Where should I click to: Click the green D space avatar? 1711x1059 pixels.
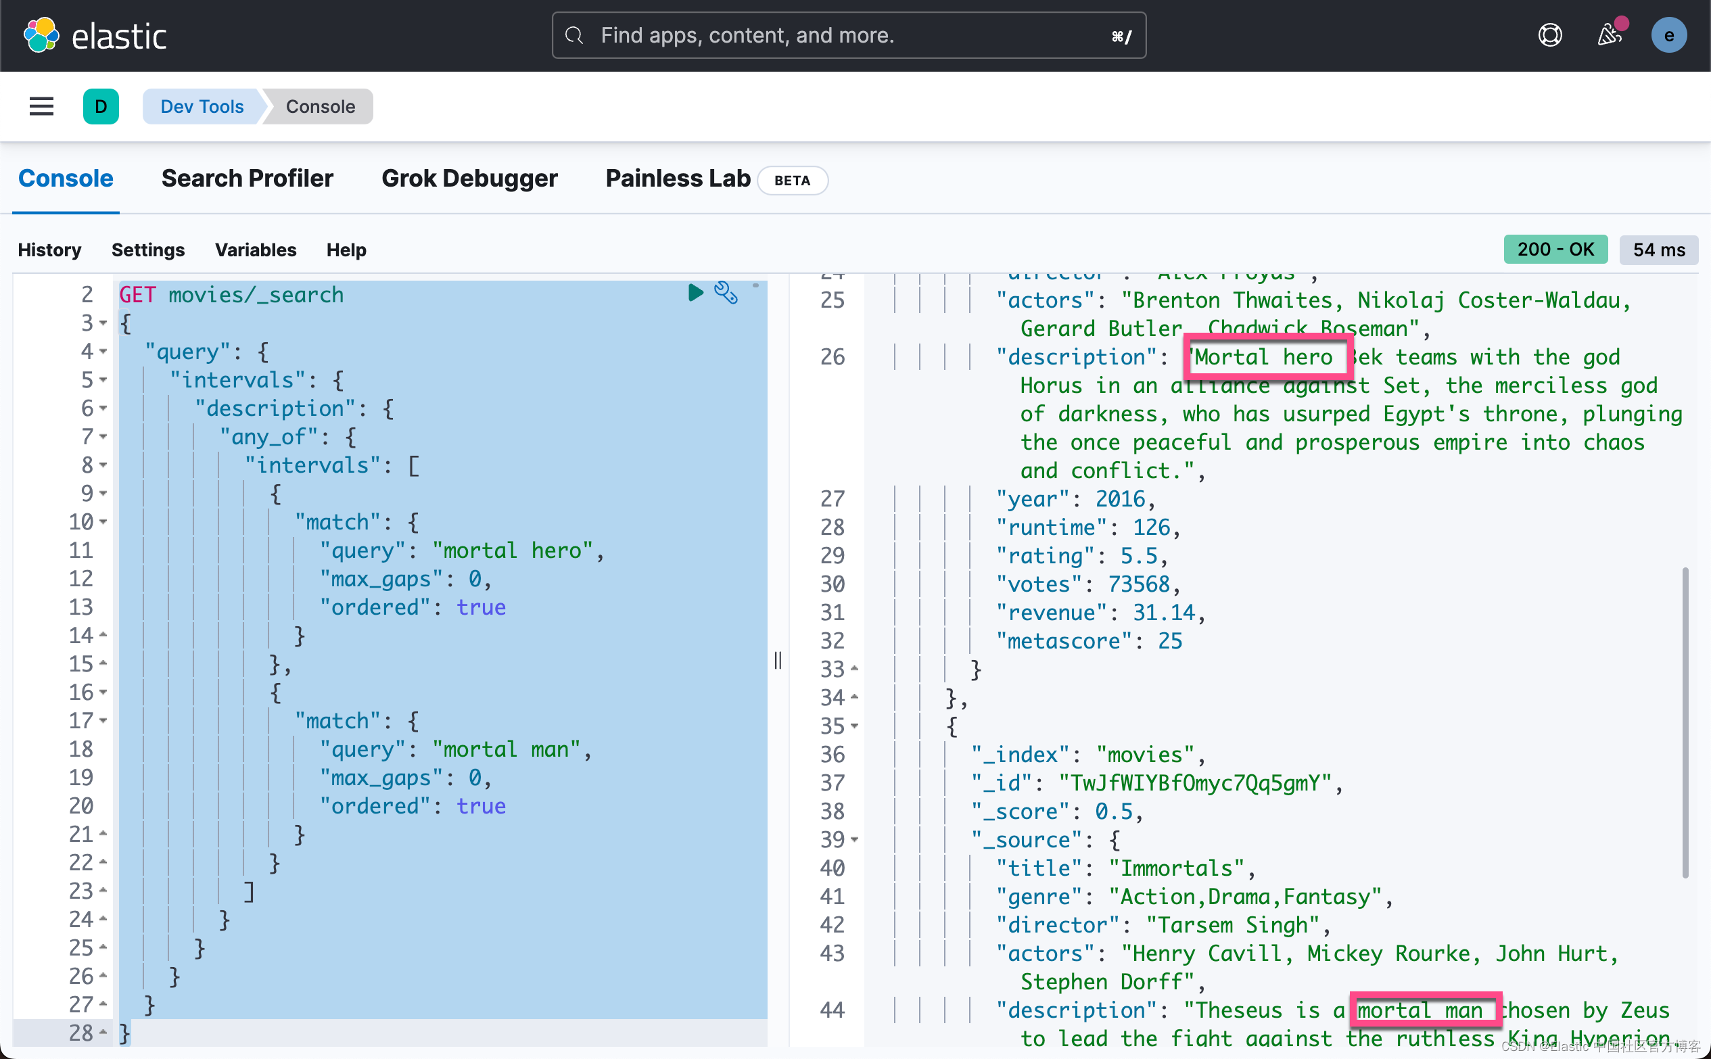pyautogui.click(x=101, y=106)
